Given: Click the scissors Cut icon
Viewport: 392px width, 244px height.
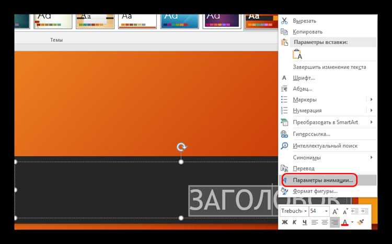Looking at the screenshot, I should [x=284, y=21].
